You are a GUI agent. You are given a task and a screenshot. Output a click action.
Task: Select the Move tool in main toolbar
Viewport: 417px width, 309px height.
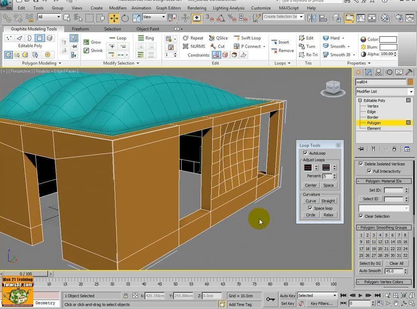[x=114, y=18]
